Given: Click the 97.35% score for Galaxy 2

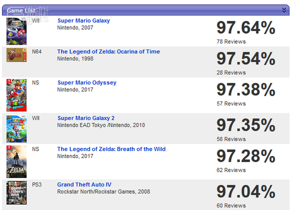Looking at the screenshot, I should point(246,125).
